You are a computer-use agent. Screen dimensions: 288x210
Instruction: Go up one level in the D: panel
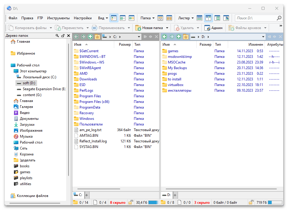click(178, 36)
